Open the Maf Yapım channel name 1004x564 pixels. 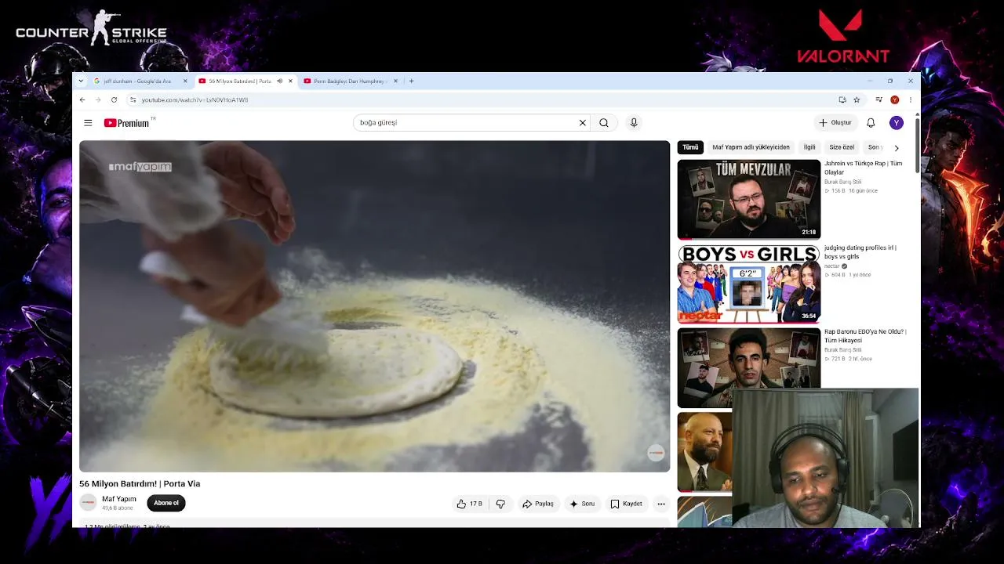click(x=119, y=499)
